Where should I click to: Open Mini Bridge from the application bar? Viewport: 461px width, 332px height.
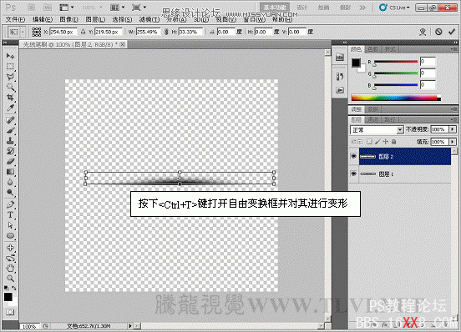coord(48,8)
